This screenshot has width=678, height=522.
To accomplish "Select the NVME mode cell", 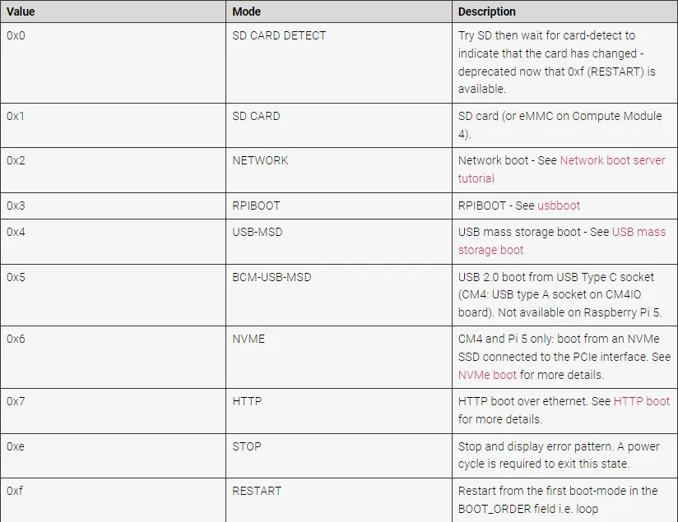I will click(x=338, y=357).
